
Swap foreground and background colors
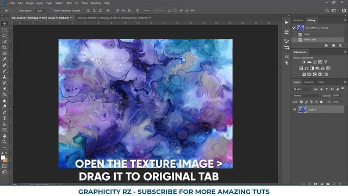(6, 153)
